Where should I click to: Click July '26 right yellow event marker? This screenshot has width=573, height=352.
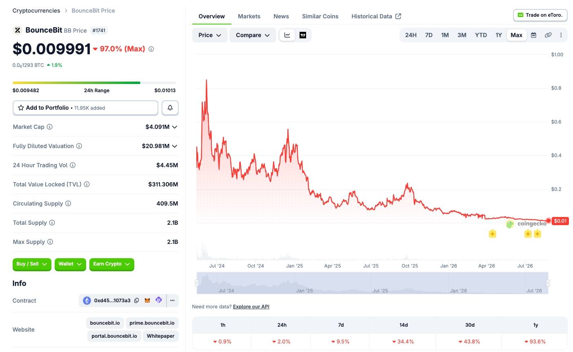tap(537, 234)
